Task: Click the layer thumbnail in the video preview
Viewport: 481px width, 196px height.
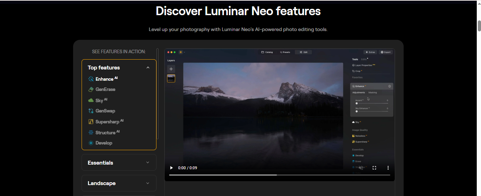Action: pyautogui.click(x=171, y=78)
